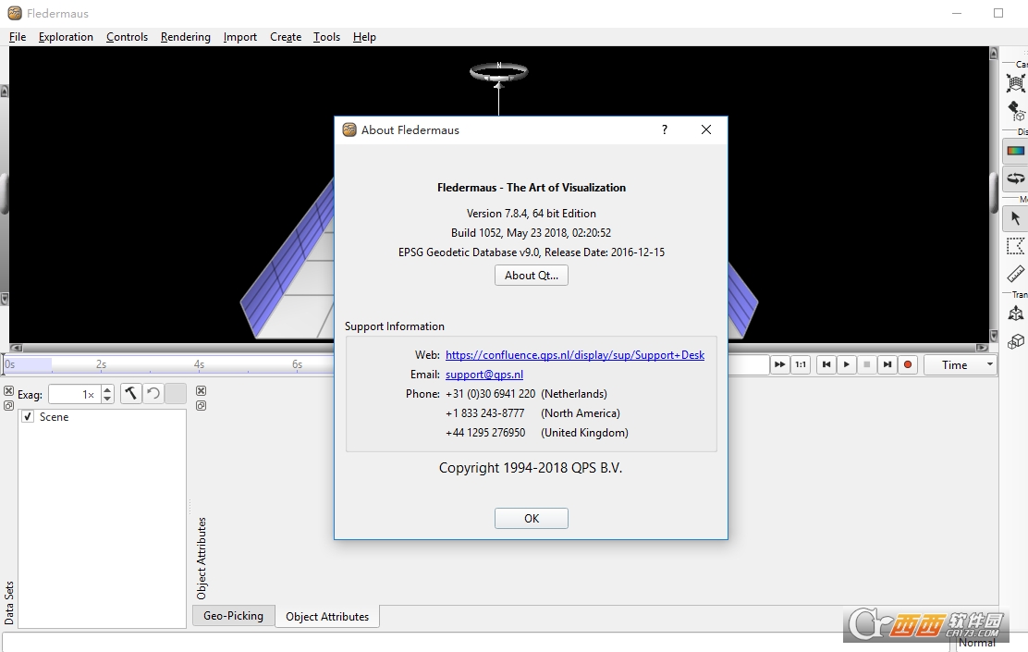This screenshot has height=652, width=1028.
Task: Click the red record button
Action: pos(908,364)
